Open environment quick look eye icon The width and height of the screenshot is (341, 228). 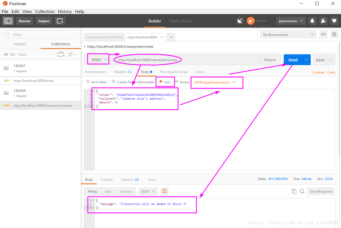point(323,34)
